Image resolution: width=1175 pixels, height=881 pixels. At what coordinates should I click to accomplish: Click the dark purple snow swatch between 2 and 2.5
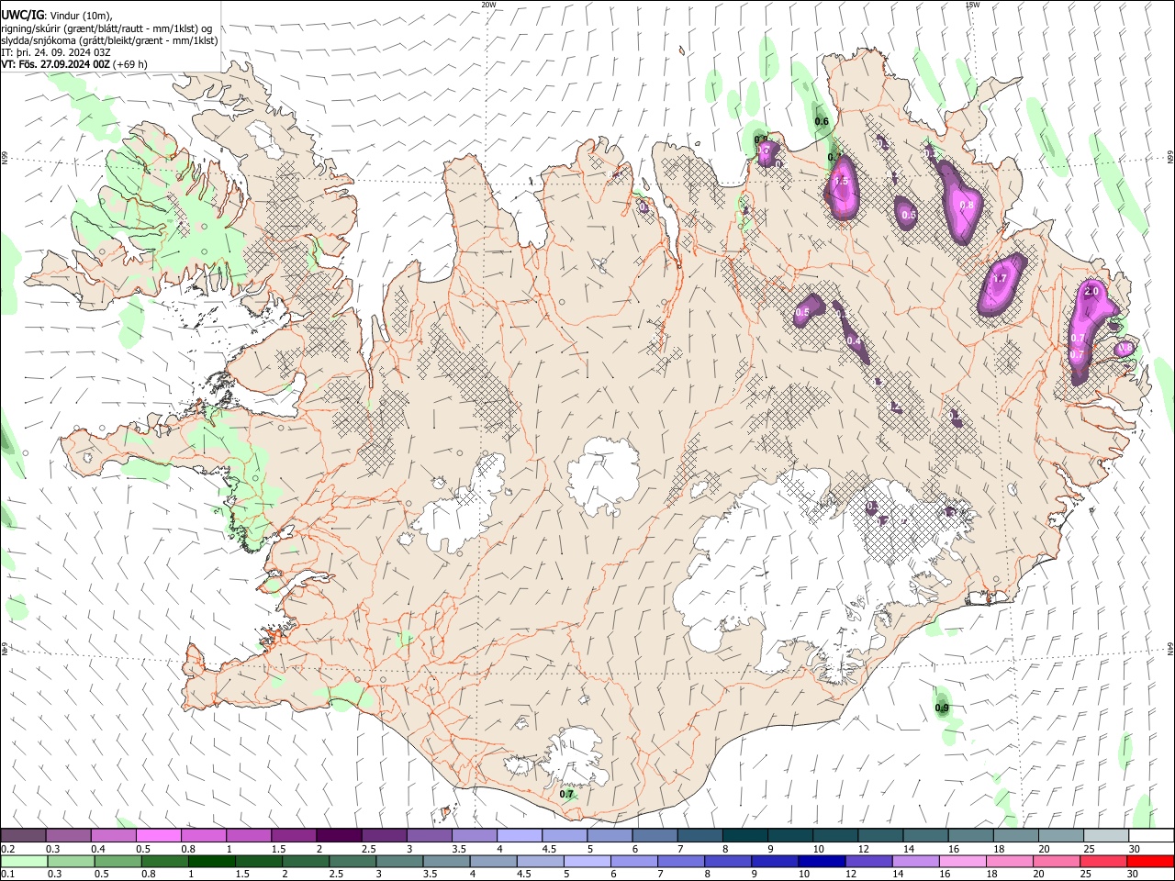[x=339, y=836]
